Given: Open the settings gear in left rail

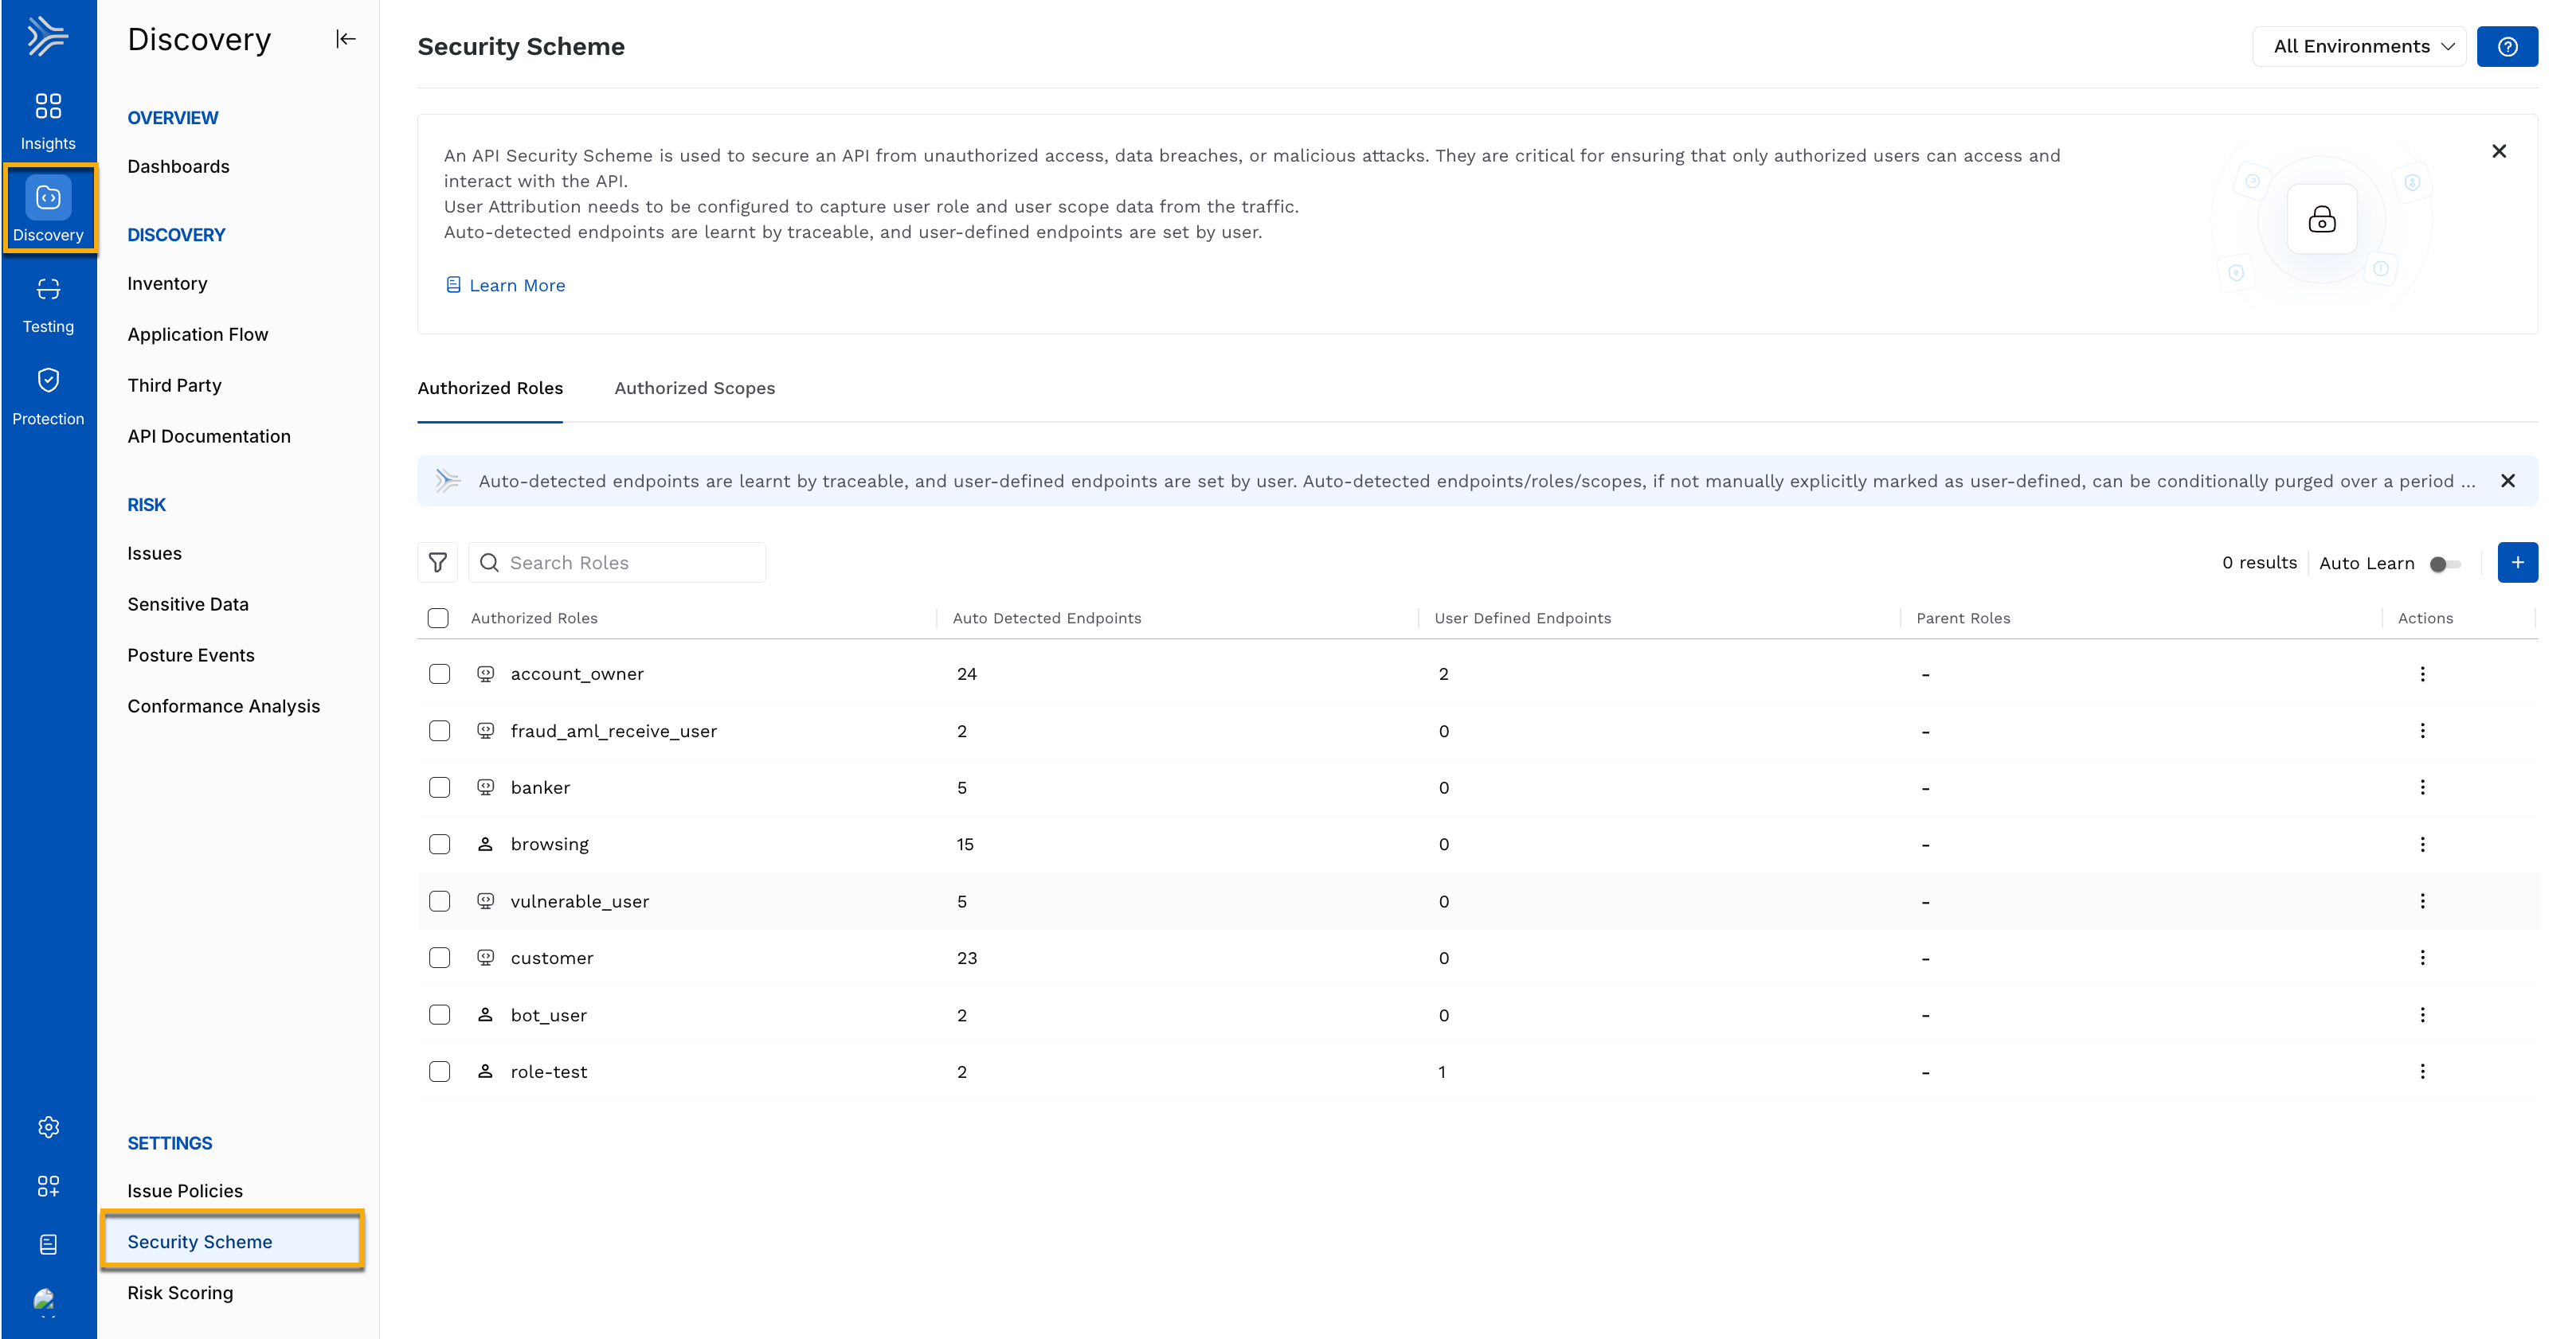Looking at the screenshot, I should pyautogui.click(x=48, y=1127).
